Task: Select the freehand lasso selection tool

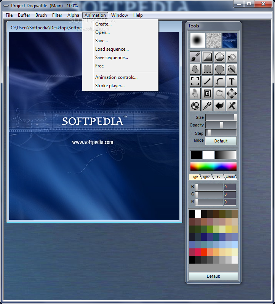Action: (x=195, y=69)
